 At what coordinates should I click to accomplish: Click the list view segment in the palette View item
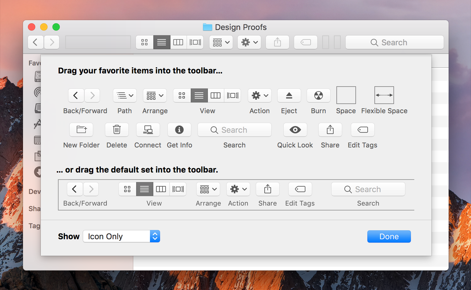[199, 95]
